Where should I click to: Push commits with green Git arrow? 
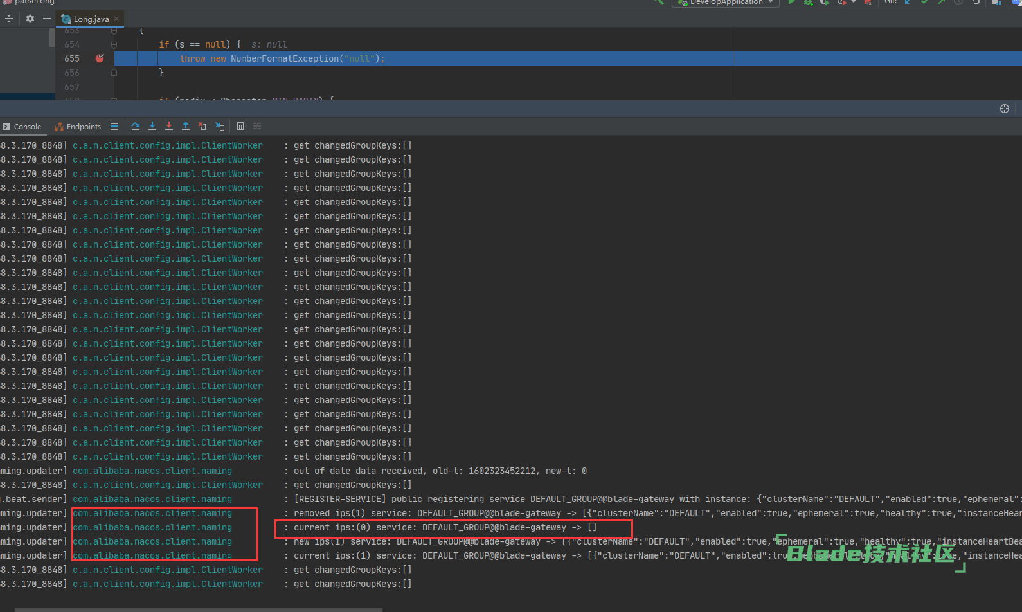(x=941, y=3)
